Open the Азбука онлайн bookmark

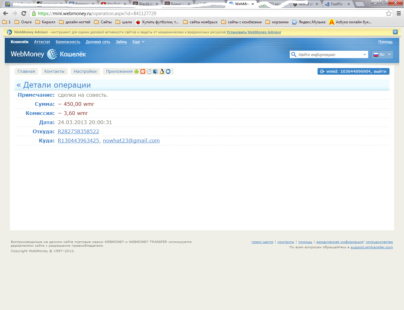350,22
